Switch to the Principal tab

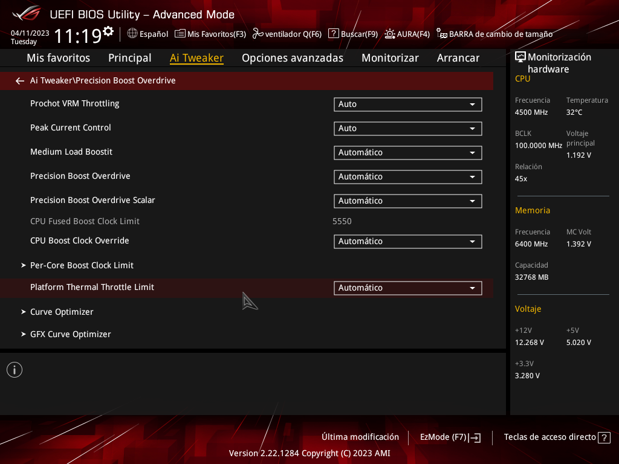(130, 58)
